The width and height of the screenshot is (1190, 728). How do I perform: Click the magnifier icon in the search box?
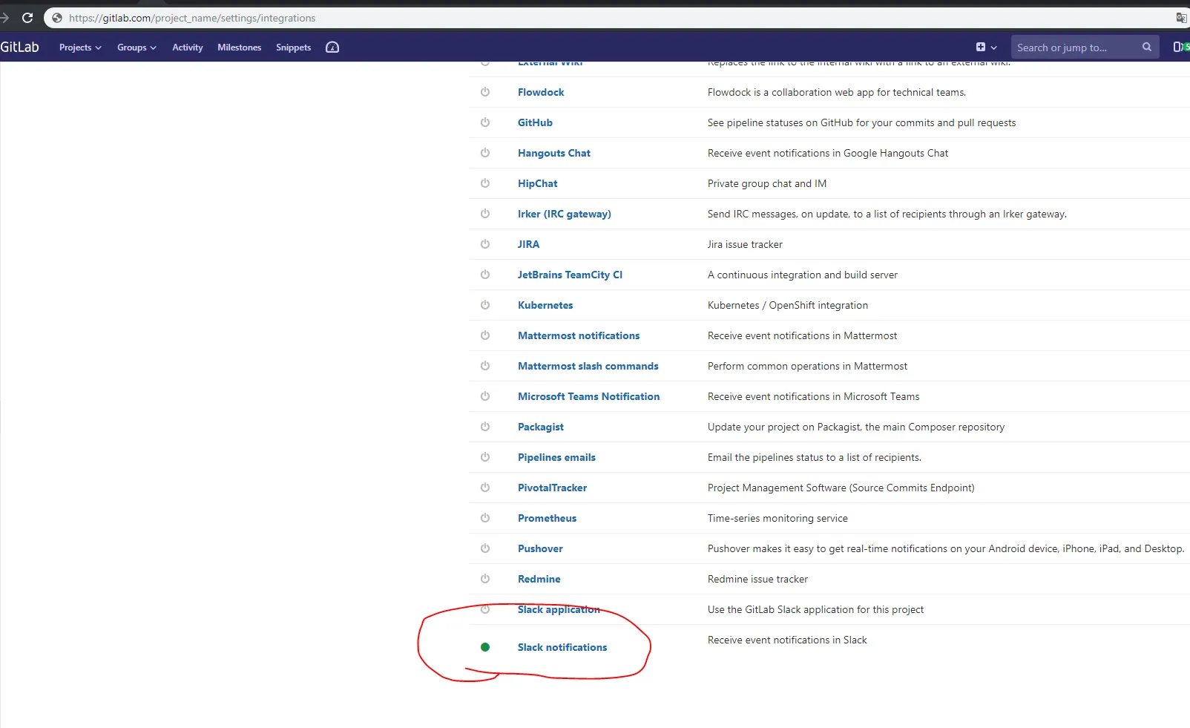click(x=1147, y=47)
